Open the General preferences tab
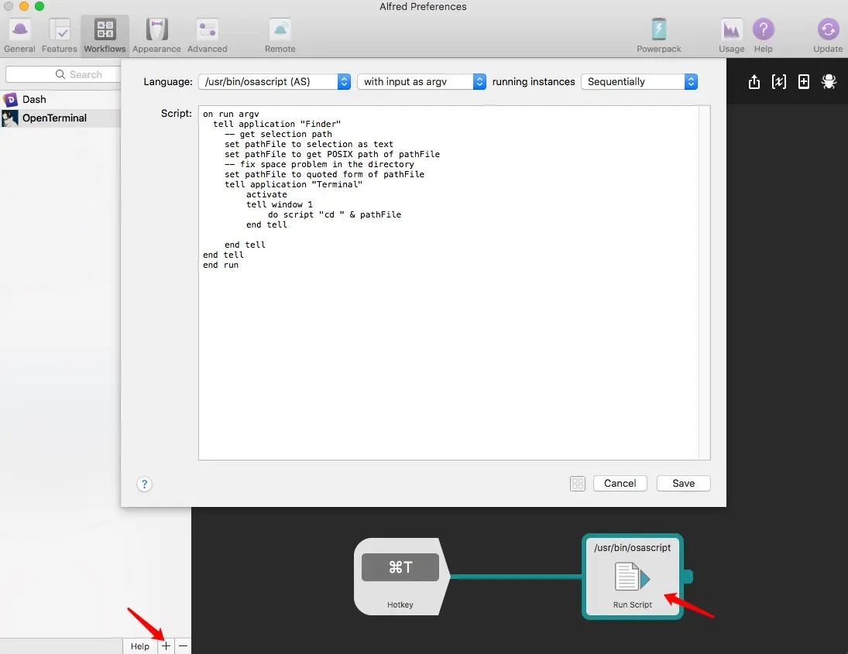This screenshot has width=848, height=654. (19, 35)
